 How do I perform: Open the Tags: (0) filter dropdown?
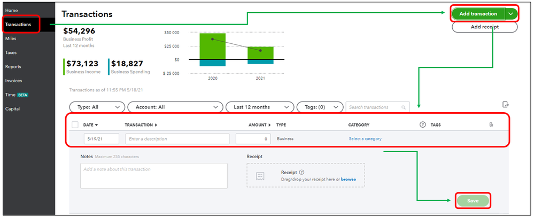click(x=320, y=107)
